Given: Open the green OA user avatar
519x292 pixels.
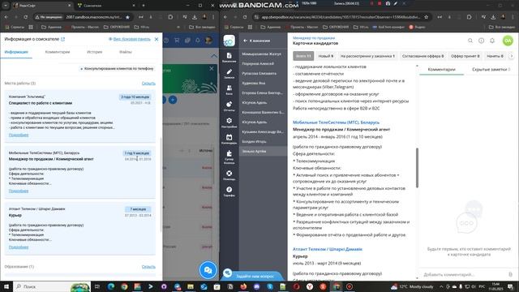Looking at the screenshot, I should pyautogui.click(x=508, y=41).
